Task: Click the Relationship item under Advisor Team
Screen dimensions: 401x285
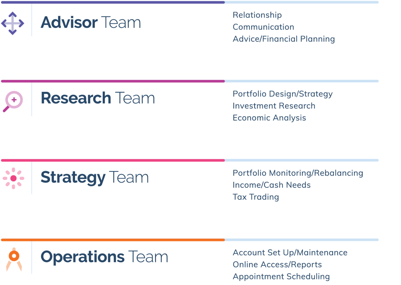Action: (x=257, y=15)
